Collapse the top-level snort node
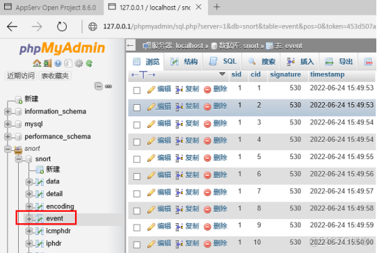 point(8,149)
